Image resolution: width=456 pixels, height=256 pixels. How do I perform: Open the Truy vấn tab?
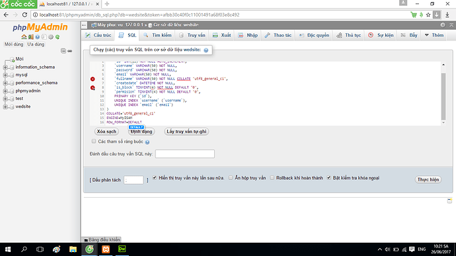(192, 35)
